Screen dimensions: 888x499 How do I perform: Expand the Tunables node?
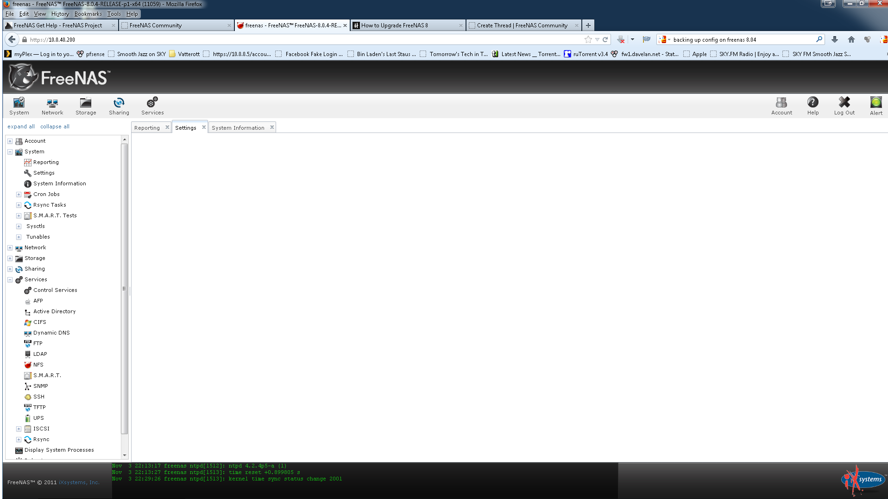pos(19,237)
